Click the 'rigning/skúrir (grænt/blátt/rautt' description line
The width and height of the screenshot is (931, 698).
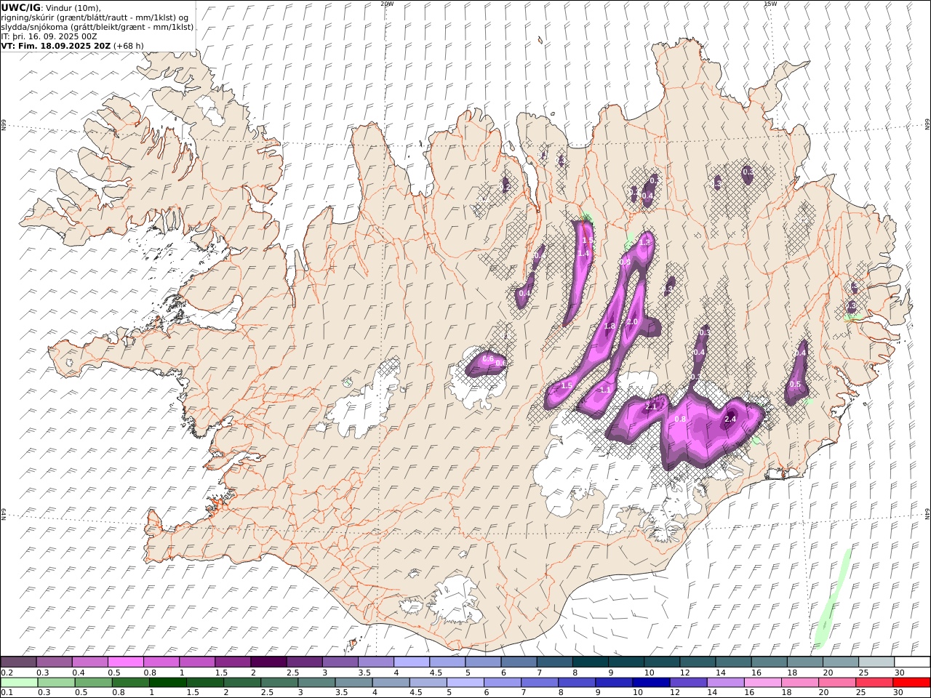tap(94, 17)
